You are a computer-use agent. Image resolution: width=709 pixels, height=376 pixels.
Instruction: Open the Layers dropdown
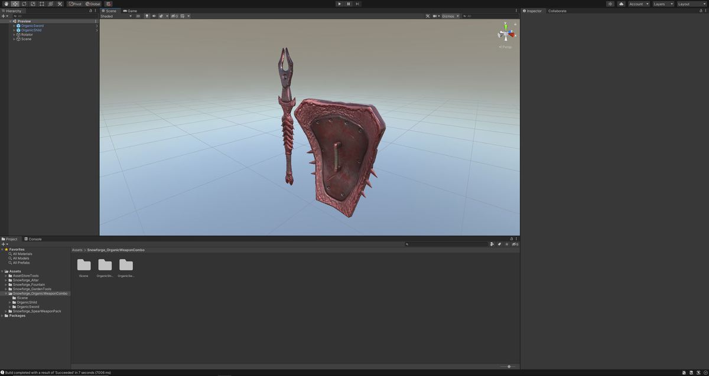tap(663, 4)
